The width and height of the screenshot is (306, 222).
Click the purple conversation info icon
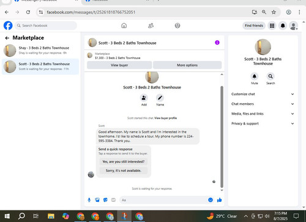coord(217,43)
